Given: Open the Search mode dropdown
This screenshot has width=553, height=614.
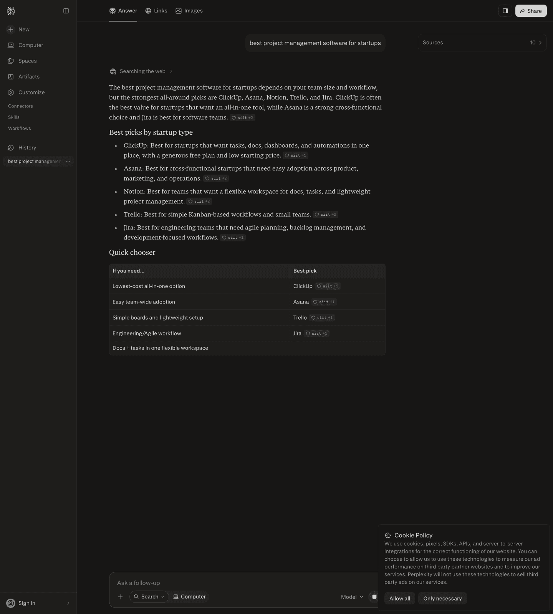Looking at the screenshot, I should pos(149,597).
